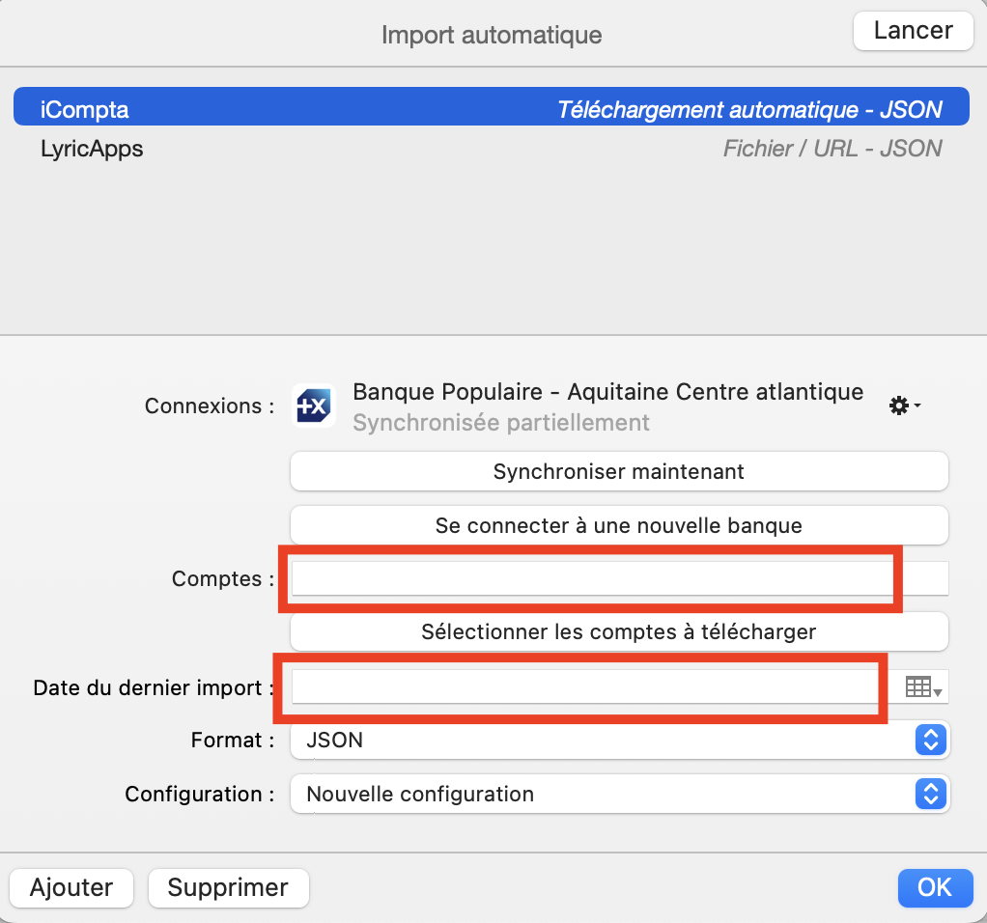Click Banque Populaire - Aquitaine Centre atlantique text
Viewport: 987px width, 923px height.
[608, 391]
